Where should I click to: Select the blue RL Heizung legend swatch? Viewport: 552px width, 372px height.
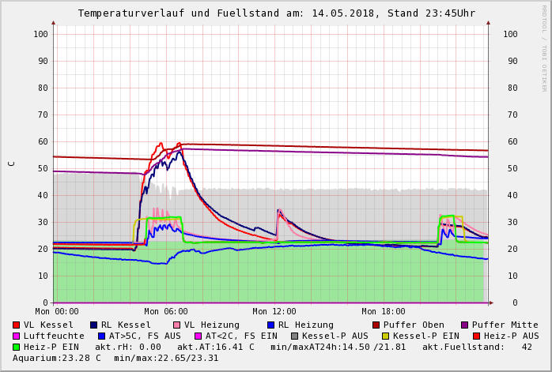270,325
